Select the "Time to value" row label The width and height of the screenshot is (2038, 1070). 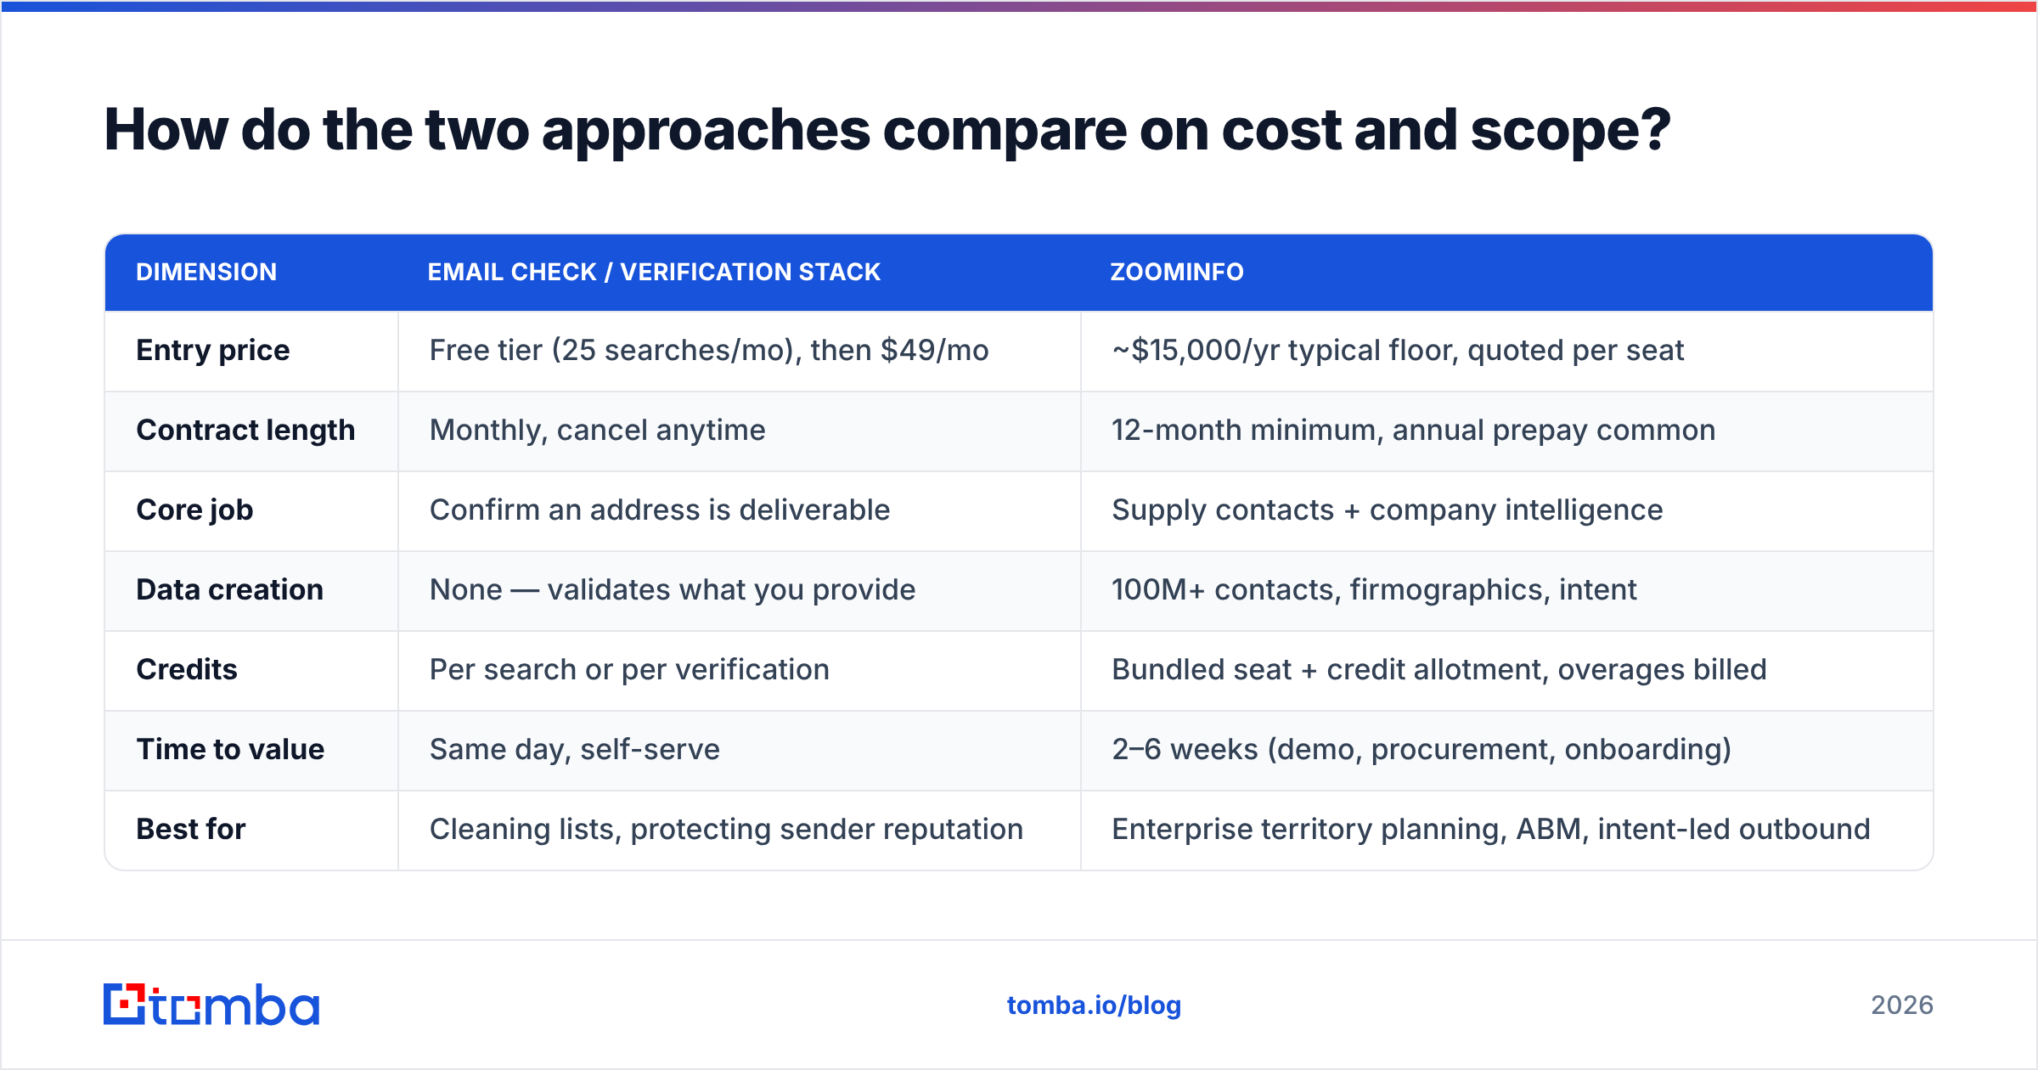pos(230,749)
